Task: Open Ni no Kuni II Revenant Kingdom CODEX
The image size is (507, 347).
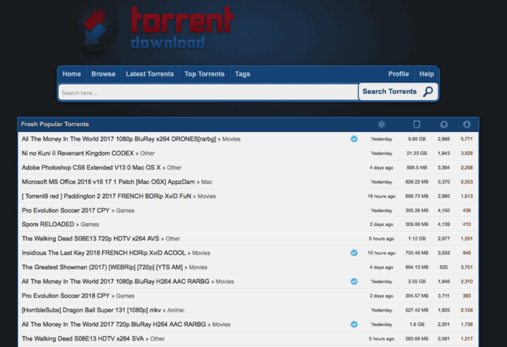Action: point(77,154)
